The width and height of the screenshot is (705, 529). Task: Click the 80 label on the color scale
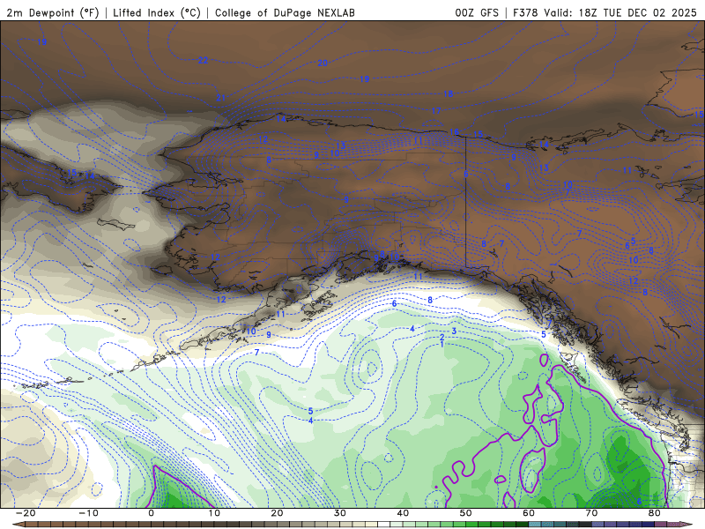click(x=655, y=513)
